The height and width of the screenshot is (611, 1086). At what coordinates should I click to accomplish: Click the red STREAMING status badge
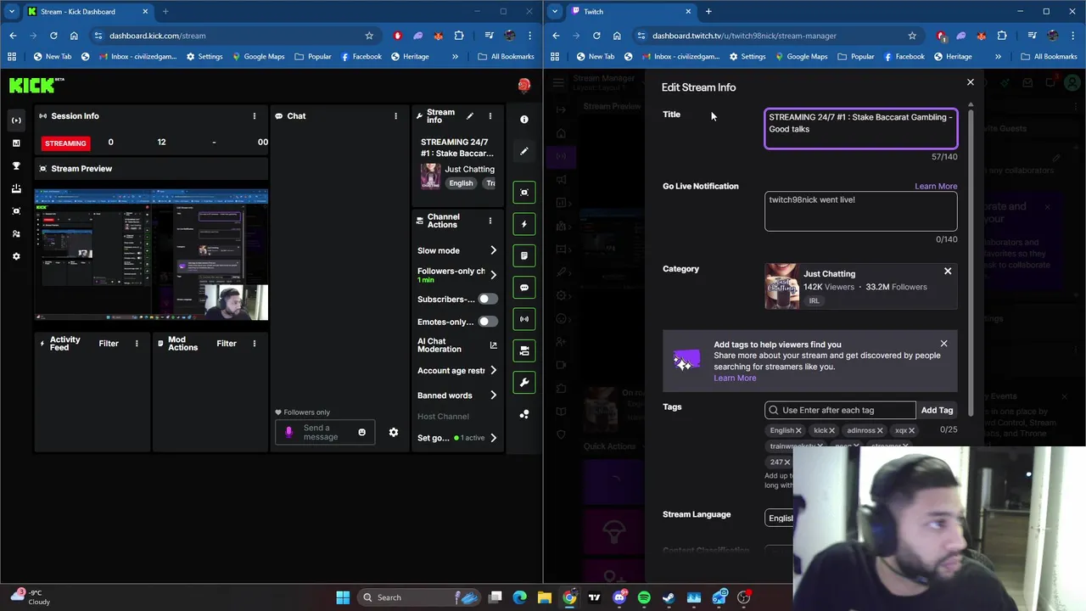tap(65, 143)
